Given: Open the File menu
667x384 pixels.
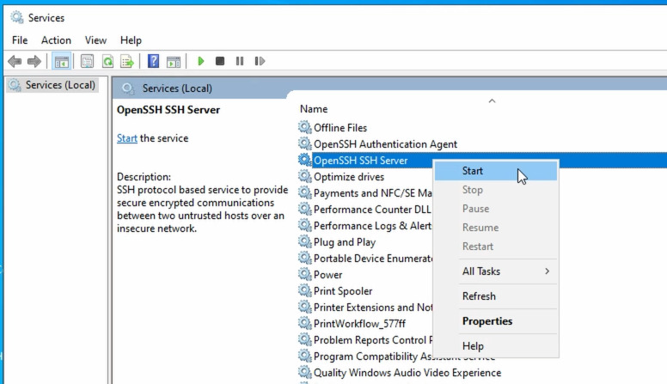Looking at the screenshot, I should (20, 40).
